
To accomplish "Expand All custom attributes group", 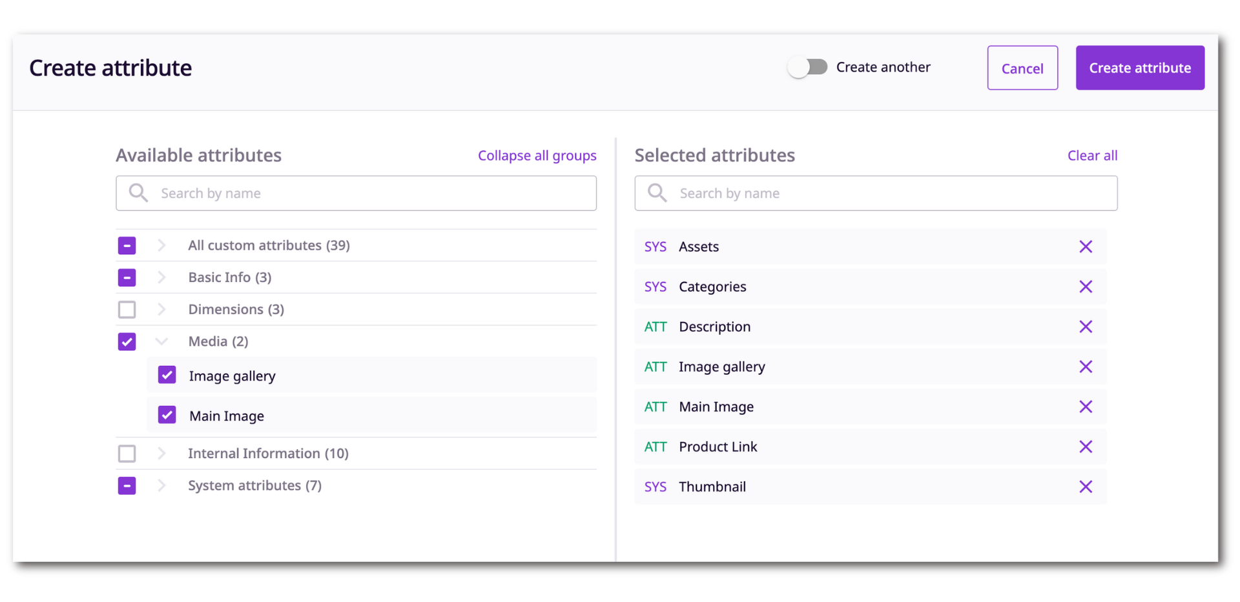I will [161, 245].
